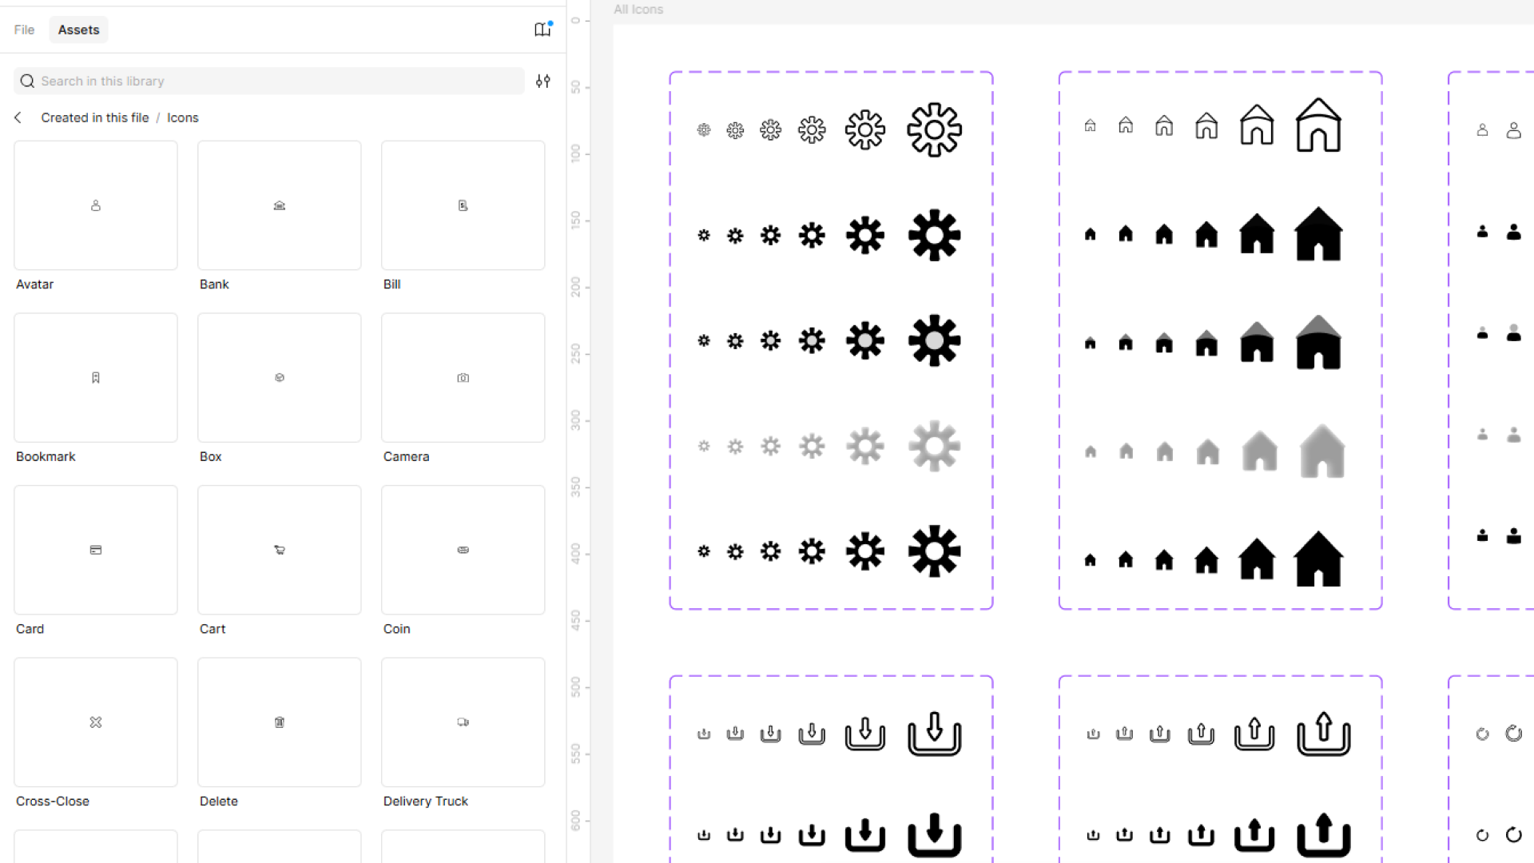Select the Avatar component thumbnail
Screen dimensions: 1534x863
pos(96,205)
